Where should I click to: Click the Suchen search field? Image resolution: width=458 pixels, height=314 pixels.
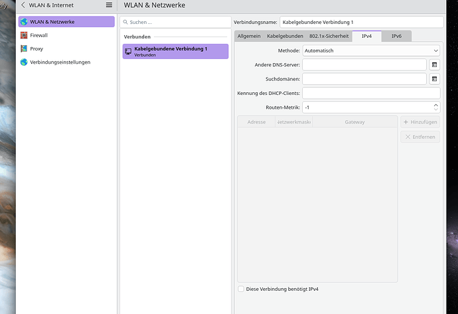click(175, 22)
